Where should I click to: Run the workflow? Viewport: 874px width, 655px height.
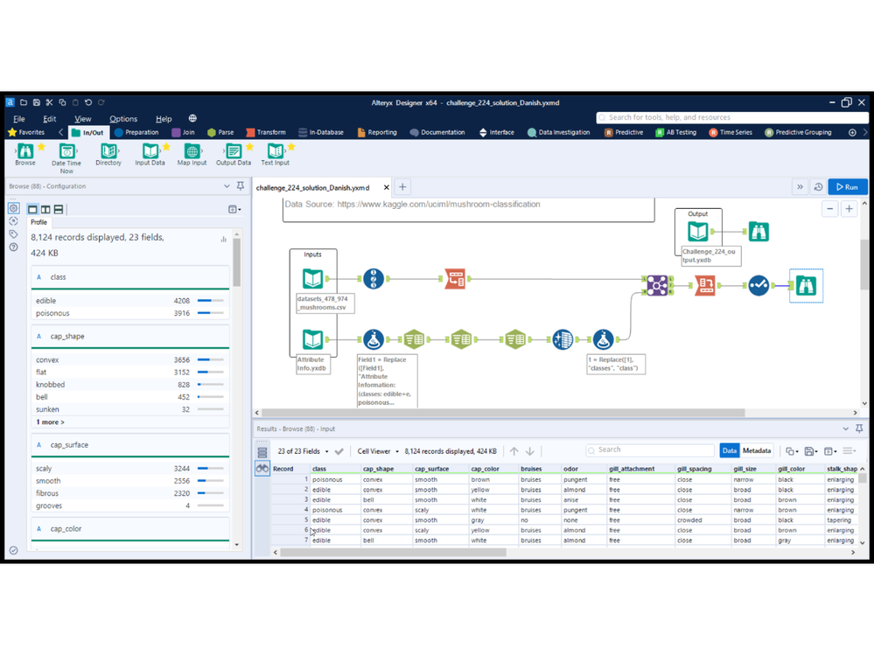[847, 187]
